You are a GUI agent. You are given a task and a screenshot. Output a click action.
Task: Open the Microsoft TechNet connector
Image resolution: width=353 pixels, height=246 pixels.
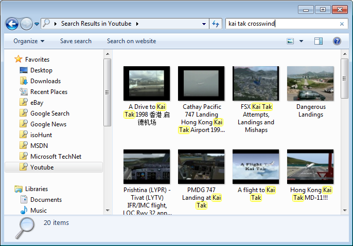click(x=56, y=157)
